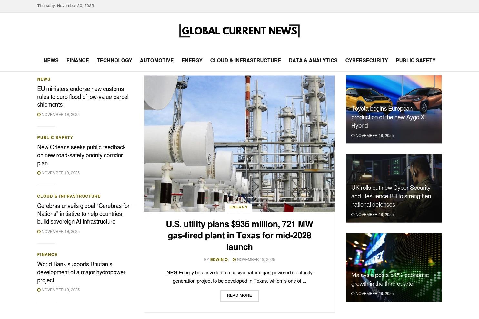Click clock icon on UK Cyber Security card
This screenshot has width=479, height=319.
pyautogui.click(x=353, y=215)
